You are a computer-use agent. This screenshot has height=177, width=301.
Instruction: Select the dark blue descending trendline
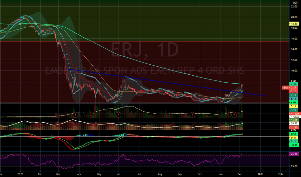pyautogui.click(x=167, y=82)
